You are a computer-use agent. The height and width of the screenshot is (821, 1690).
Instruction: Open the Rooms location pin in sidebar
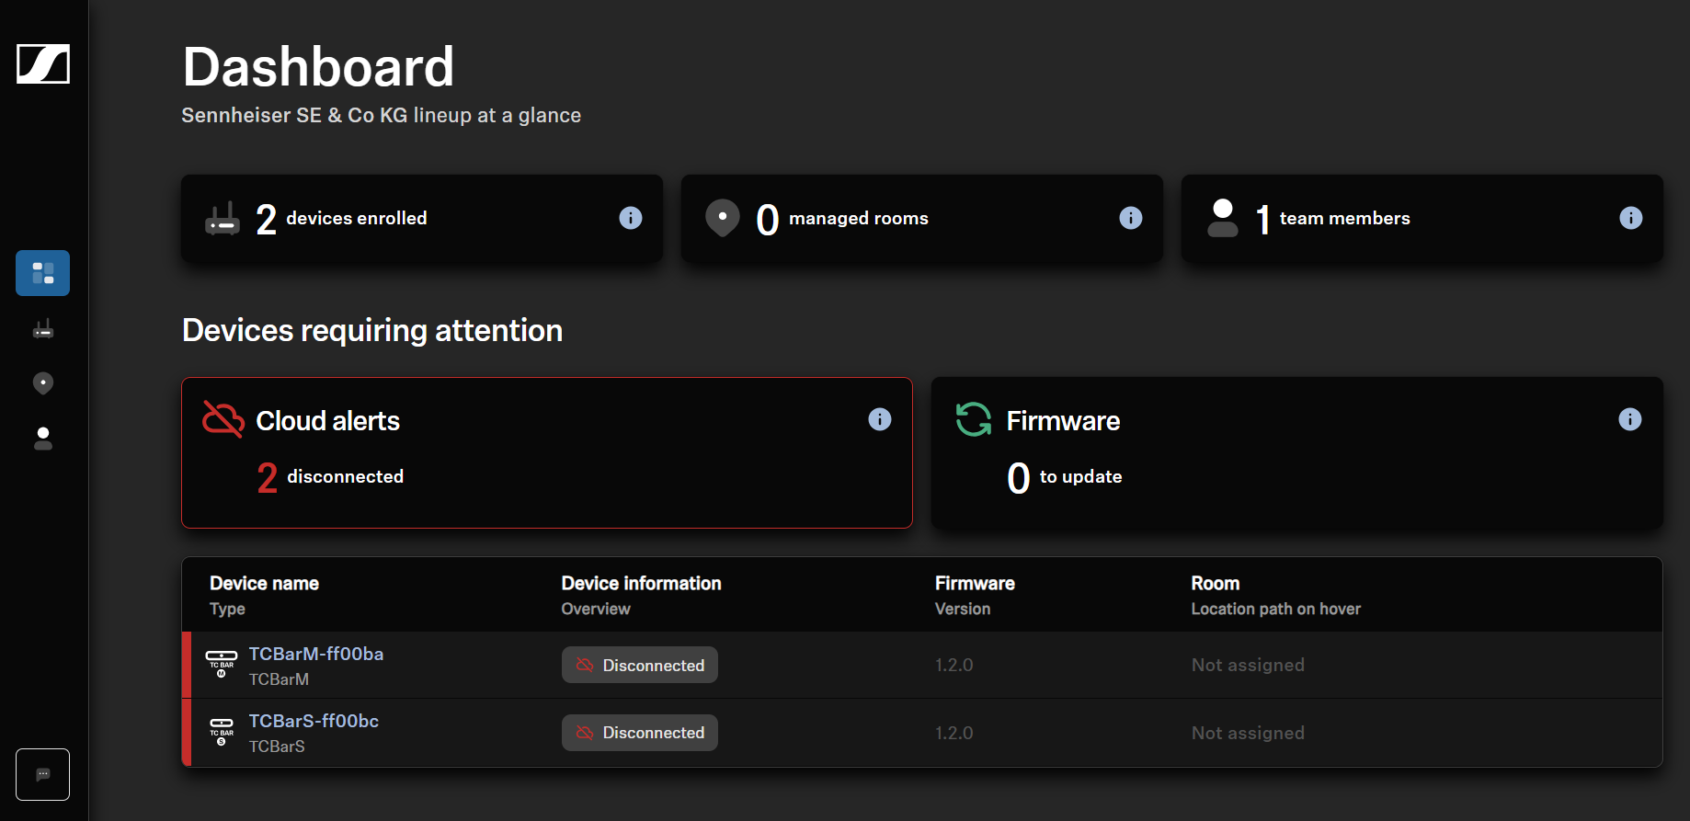(43, 383)
